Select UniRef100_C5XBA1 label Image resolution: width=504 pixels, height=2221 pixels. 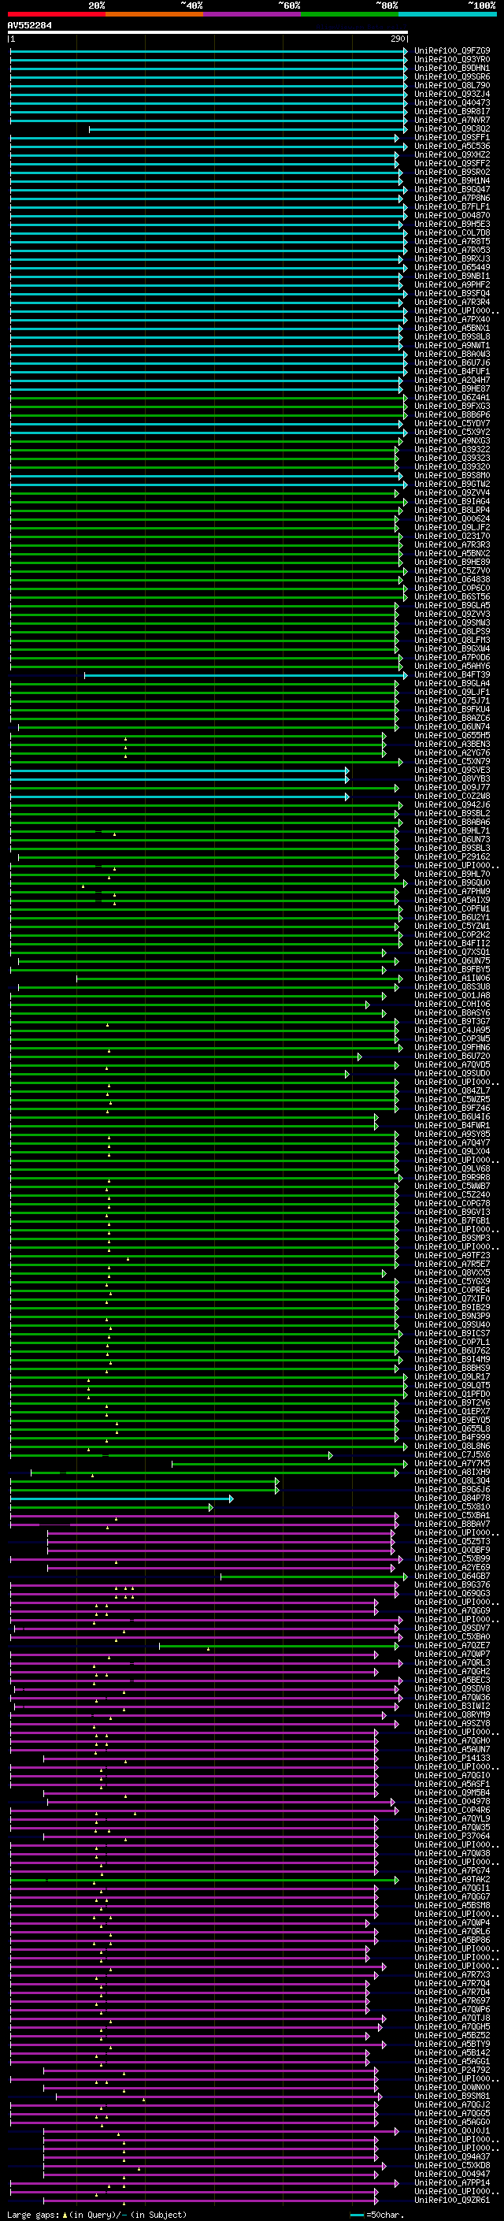pos(452,1516)
